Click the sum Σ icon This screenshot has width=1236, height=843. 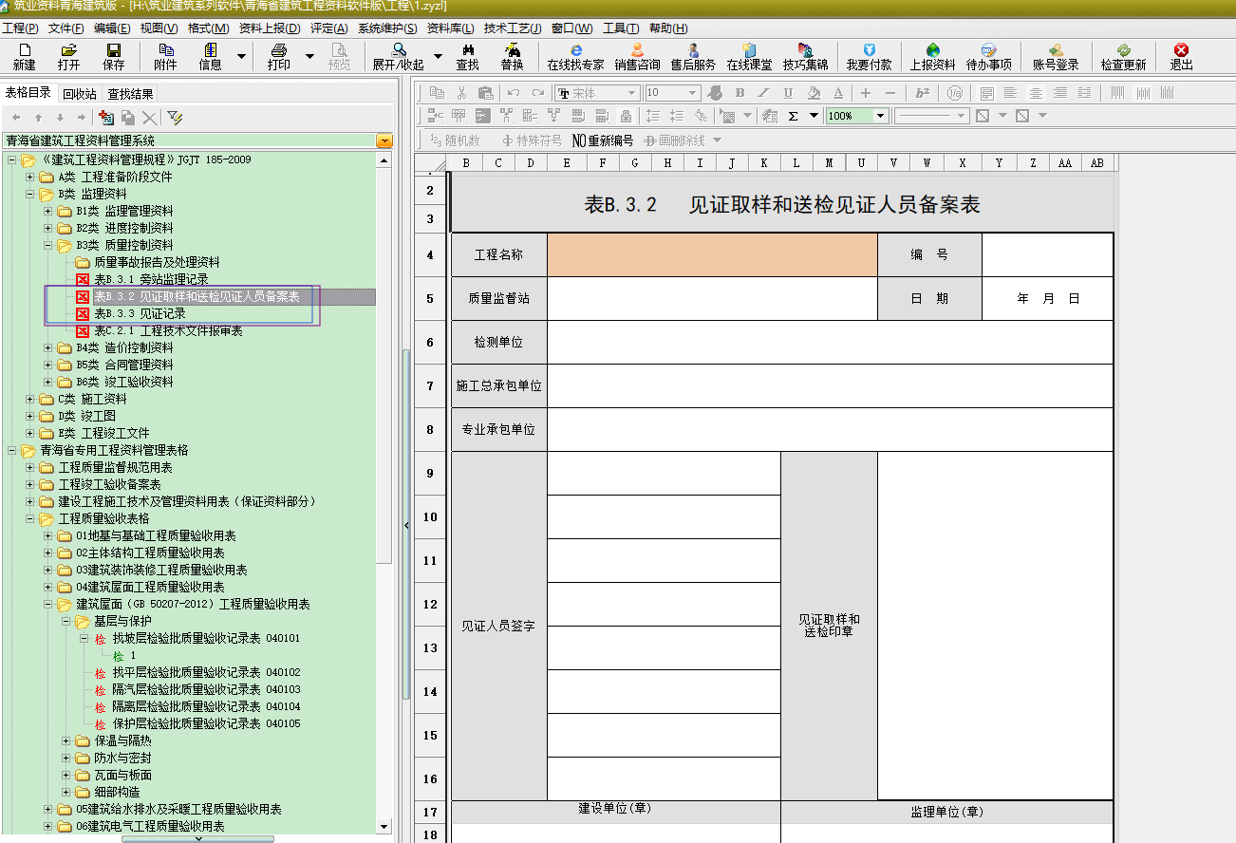[x=793, y=116]
